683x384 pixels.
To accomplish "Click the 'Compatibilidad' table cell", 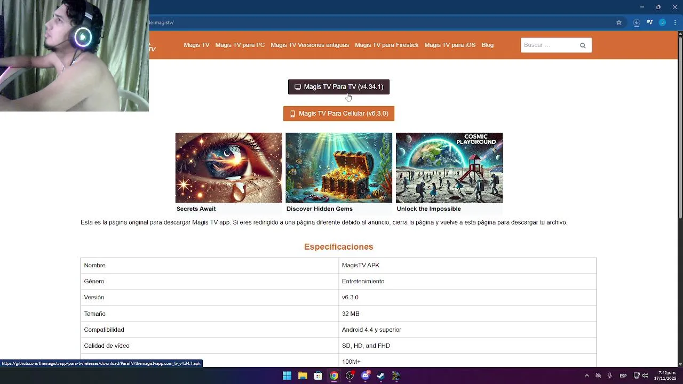I will coord(210,330).
